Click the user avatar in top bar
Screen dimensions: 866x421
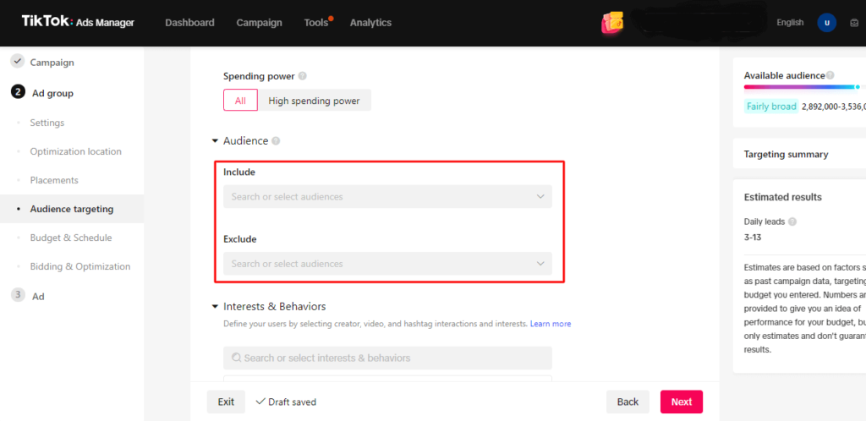click(826, 23)
